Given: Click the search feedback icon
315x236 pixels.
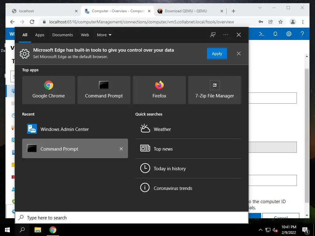Looking at the screenshot, I should pyautogui.click(x=213, y=35).
